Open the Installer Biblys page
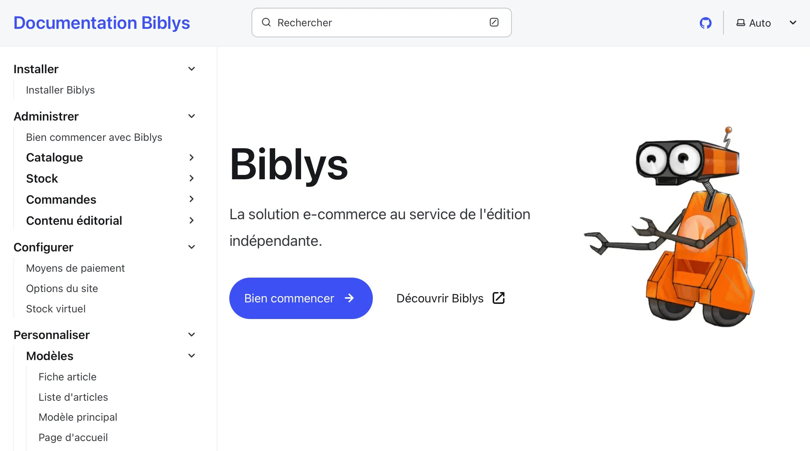 [60, 90]
